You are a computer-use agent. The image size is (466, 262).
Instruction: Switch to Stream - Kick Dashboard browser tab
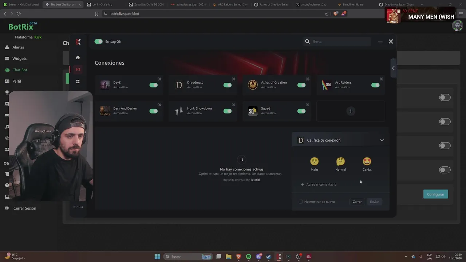[x=21, y=4]
